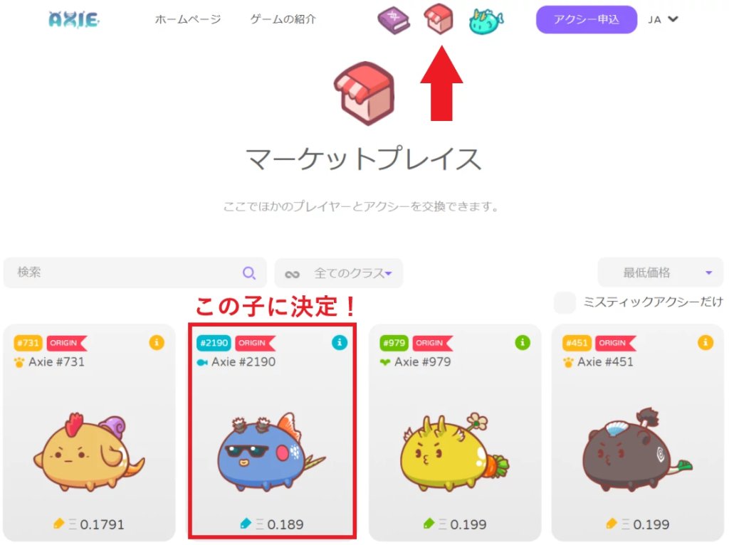Click the アクシー申込 button
Image resolution: width=729 pixels, height=545 pixels.
(x=587, y=19)
